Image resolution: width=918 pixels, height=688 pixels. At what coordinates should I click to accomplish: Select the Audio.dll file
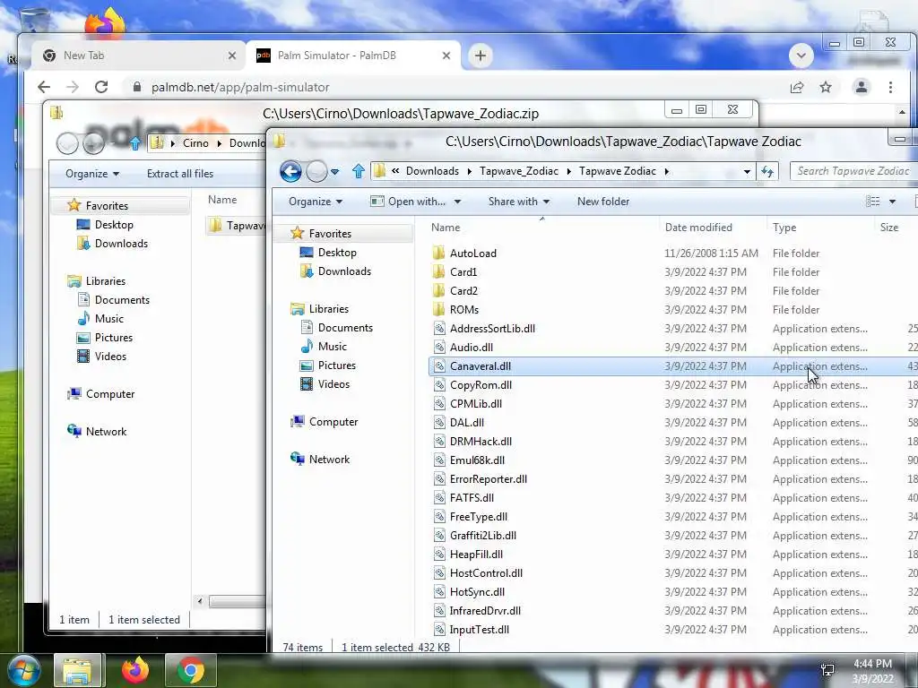(472, 348)
